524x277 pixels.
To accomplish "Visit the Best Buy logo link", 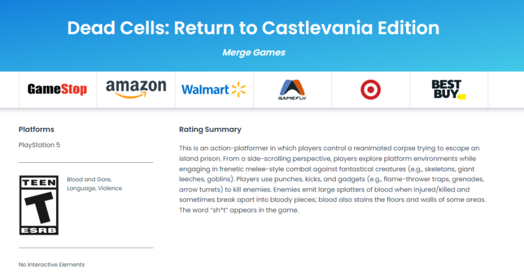I will 449,89.
